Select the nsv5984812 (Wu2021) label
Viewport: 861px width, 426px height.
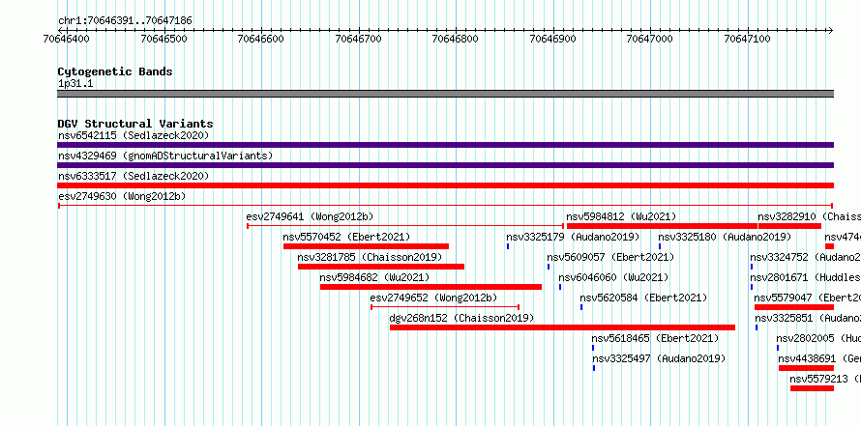click(622, 216)
